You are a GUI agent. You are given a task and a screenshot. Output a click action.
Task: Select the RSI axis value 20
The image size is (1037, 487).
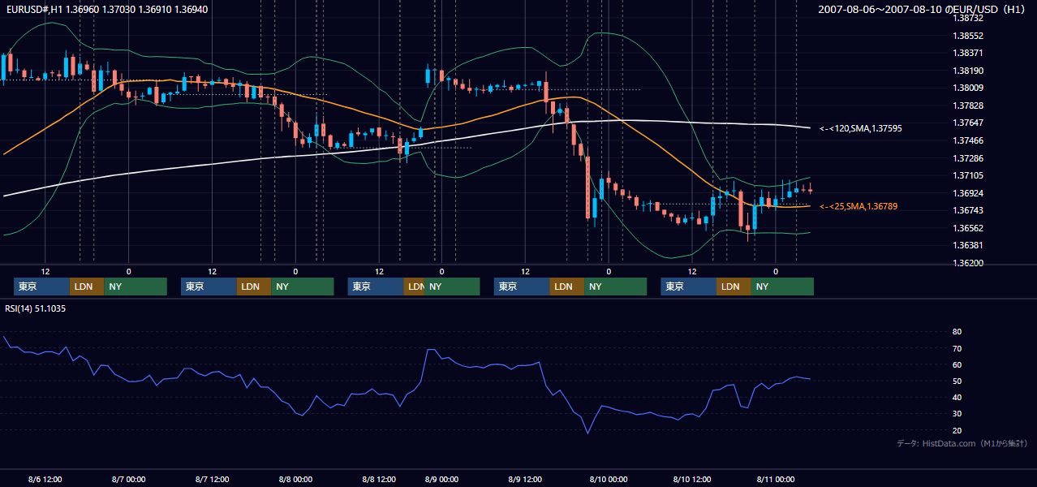tap(957, 430)
